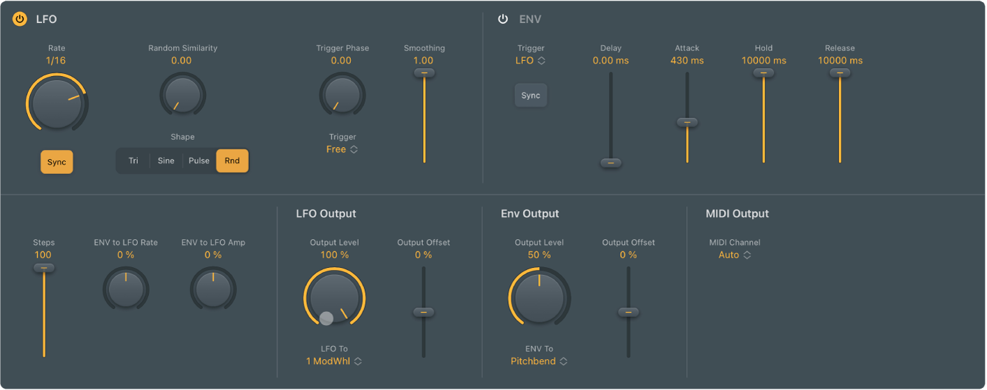Click the Env Output Offset 0 % value
This screenshot has width=987, height=390.
point(628,255)
